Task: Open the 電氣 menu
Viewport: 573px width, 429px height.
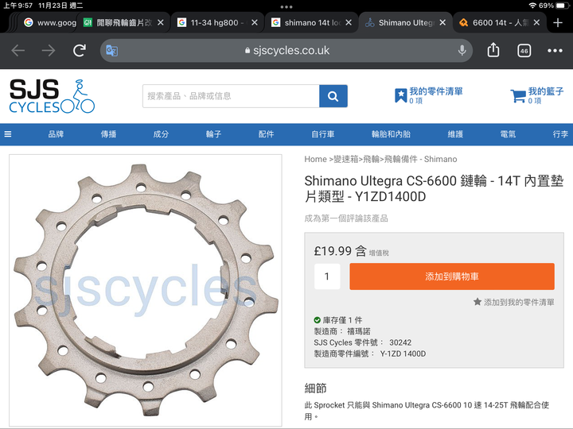Action: click(508, 134)
